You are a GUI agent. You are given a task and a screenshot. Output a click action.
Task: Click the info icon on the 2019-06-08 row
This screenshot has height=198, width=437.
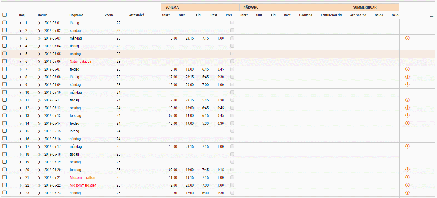(408, 77)
